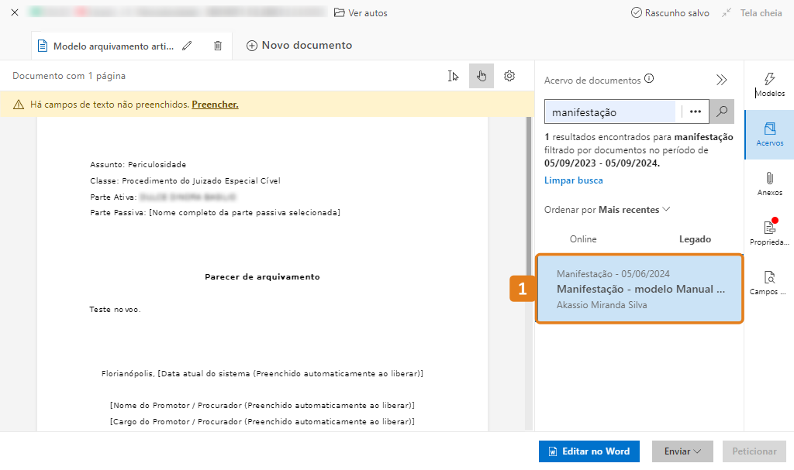Open search filter options (three dots)

pyautogui.click(x=695, y=111)
